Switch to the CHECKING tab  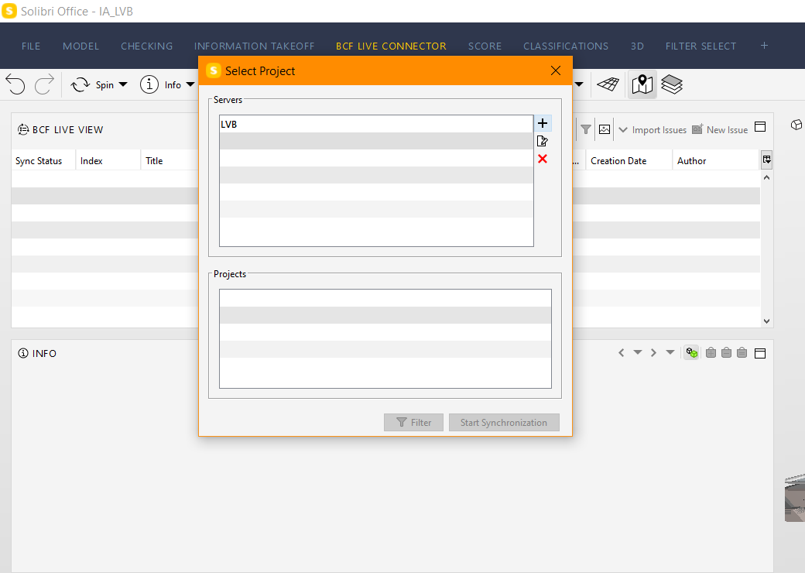point(147,46)
